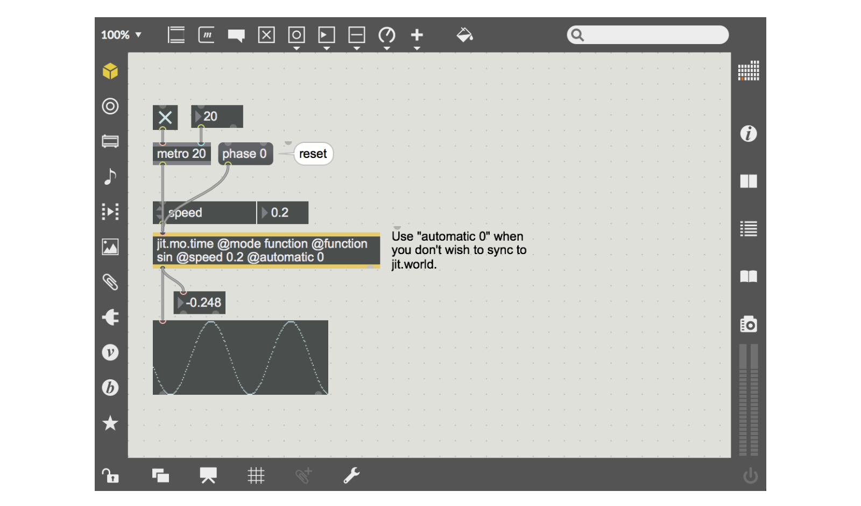Click the number box showing 20
Viewport: 861px width, 506px height.
217,117
